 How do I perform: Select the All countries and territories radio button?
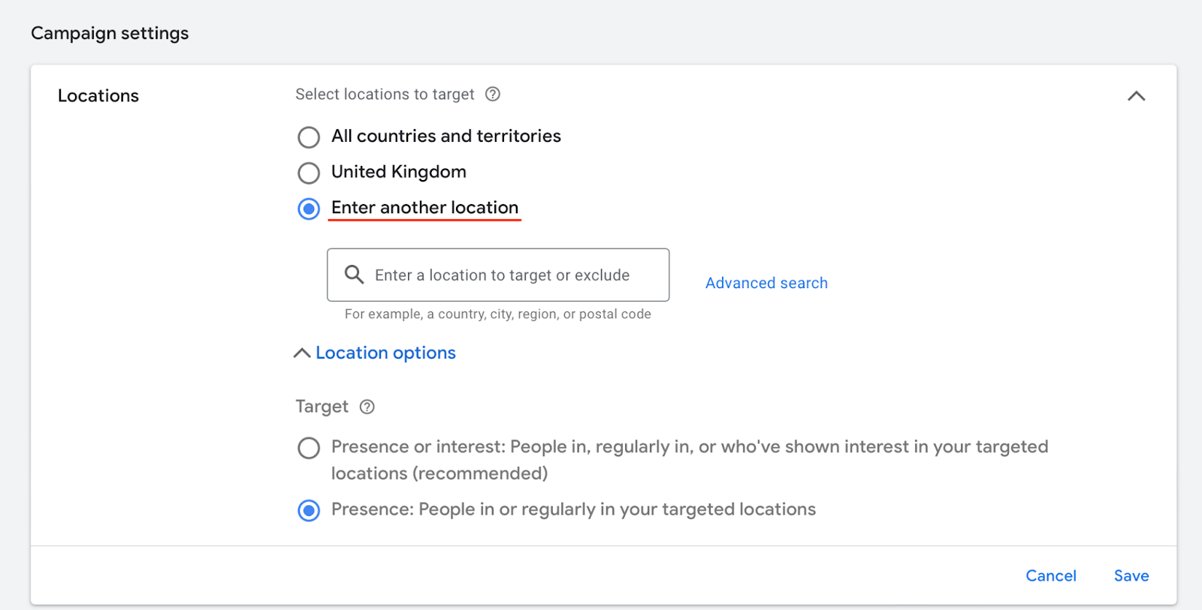[309, 137]
